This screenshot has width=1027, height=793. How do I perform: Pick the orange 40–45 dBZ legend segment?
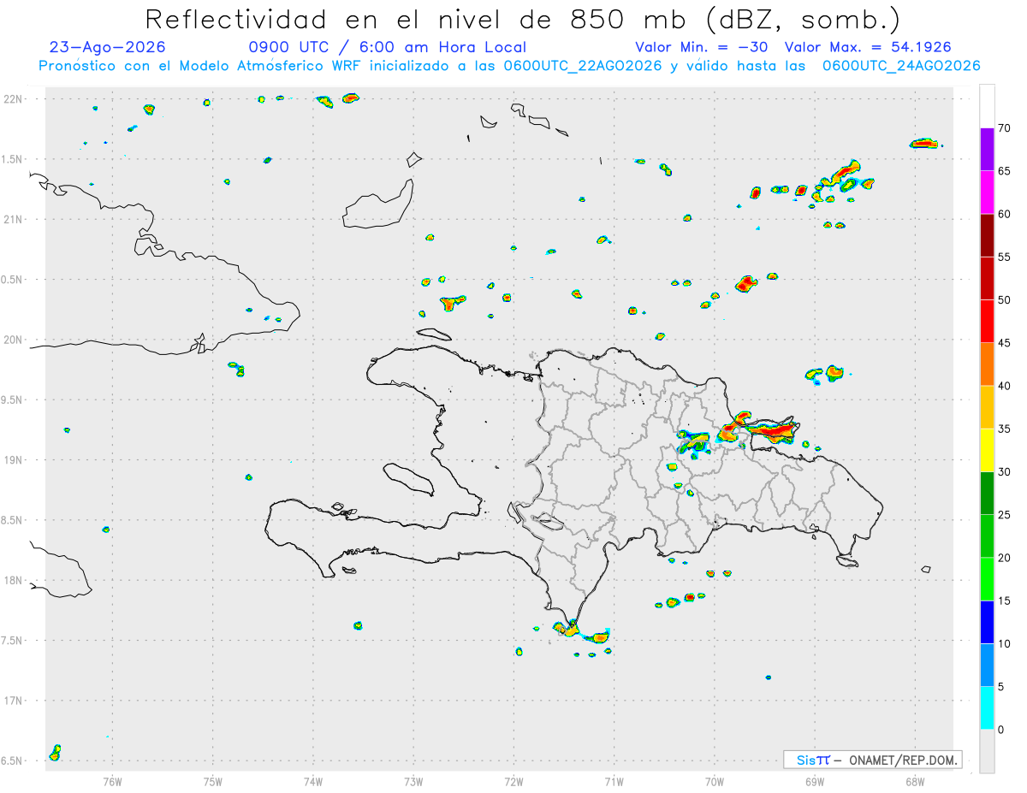click(987, 364)
